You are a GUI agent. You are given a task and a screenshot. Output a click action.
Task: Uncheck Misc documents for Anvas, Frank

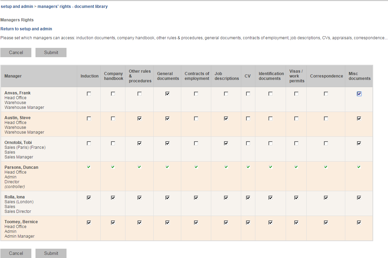click(359, 94)
